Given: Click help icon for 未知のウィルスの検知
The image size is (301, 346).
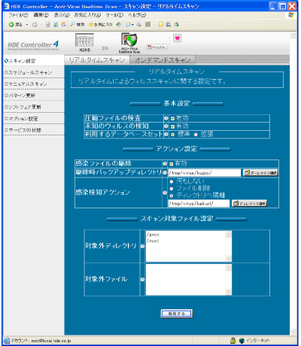Looking at the screenshot, I should click(166, 126).
